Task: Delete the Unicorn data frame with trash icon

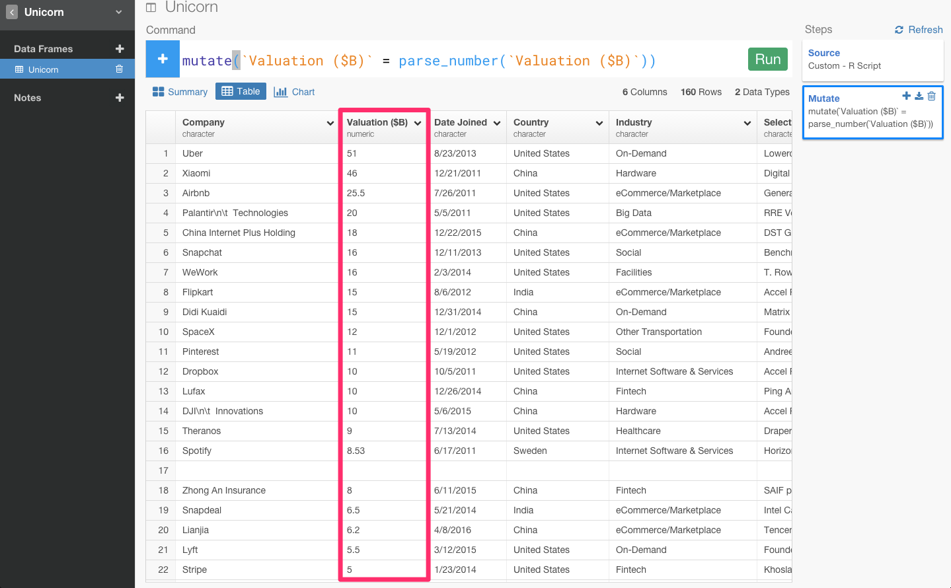Action: [120, 69]
